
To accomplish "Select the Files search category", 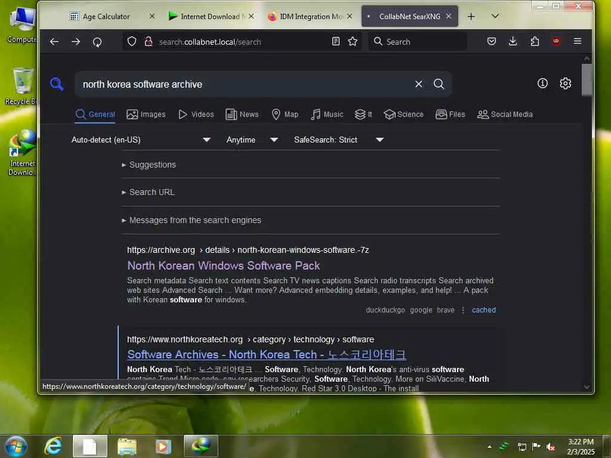I will (450, 114).
